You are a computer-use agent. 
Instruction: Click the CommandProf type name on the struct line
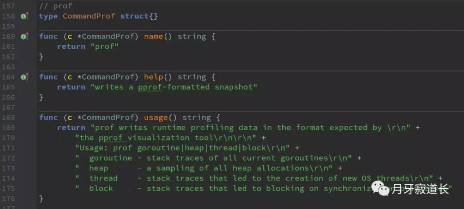[89, 16]
